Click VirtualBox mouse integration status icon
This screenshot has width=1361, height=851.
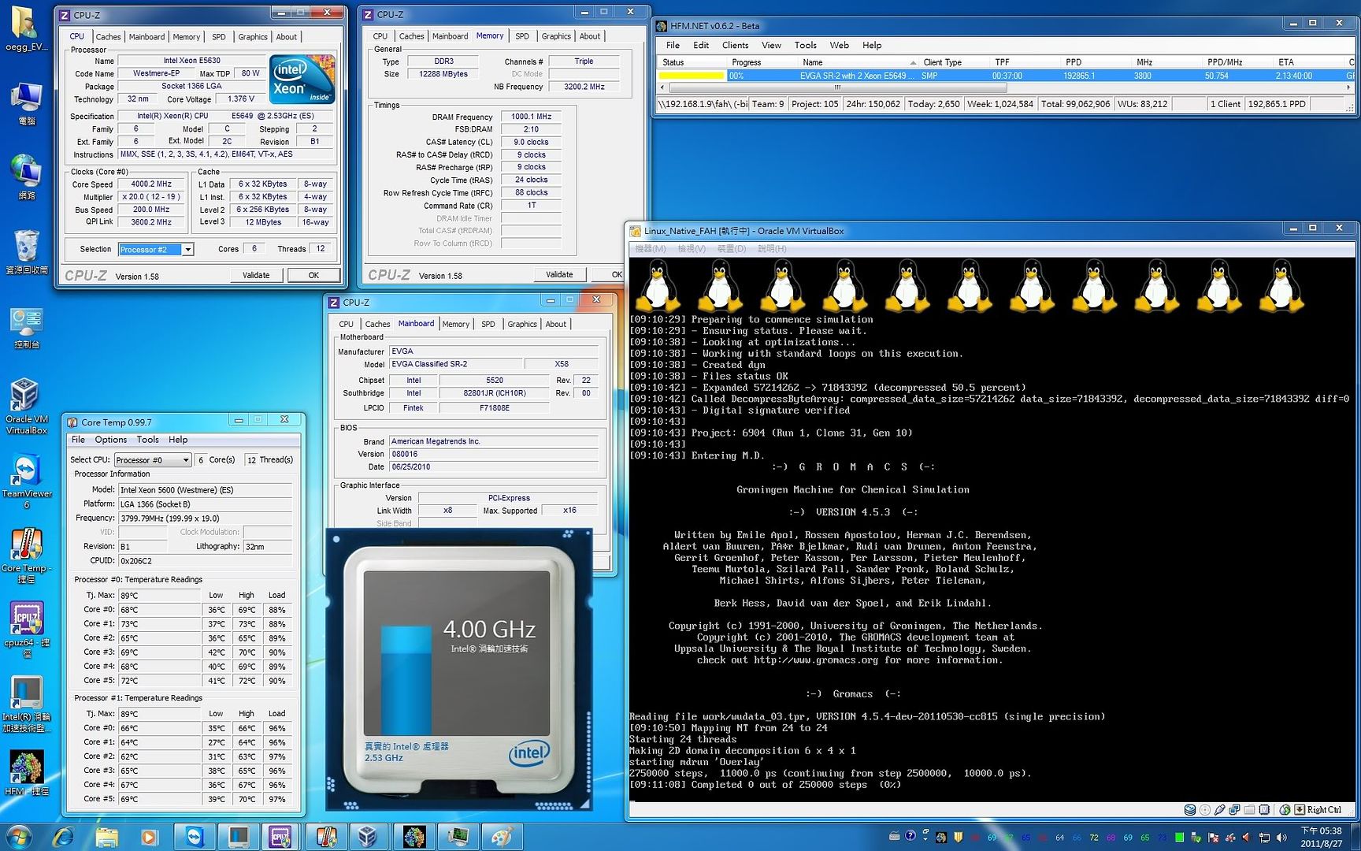1285,809
